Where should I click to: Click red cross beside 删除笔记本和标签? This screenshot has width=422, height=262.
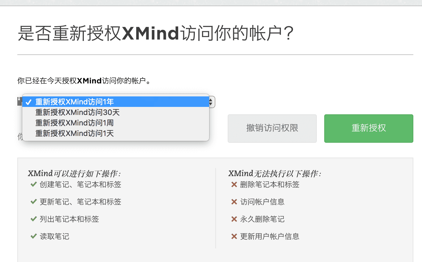pos(234,184)
